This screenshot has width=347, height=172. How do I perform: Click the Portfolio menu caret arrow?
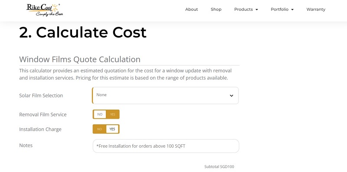[292, 10]
